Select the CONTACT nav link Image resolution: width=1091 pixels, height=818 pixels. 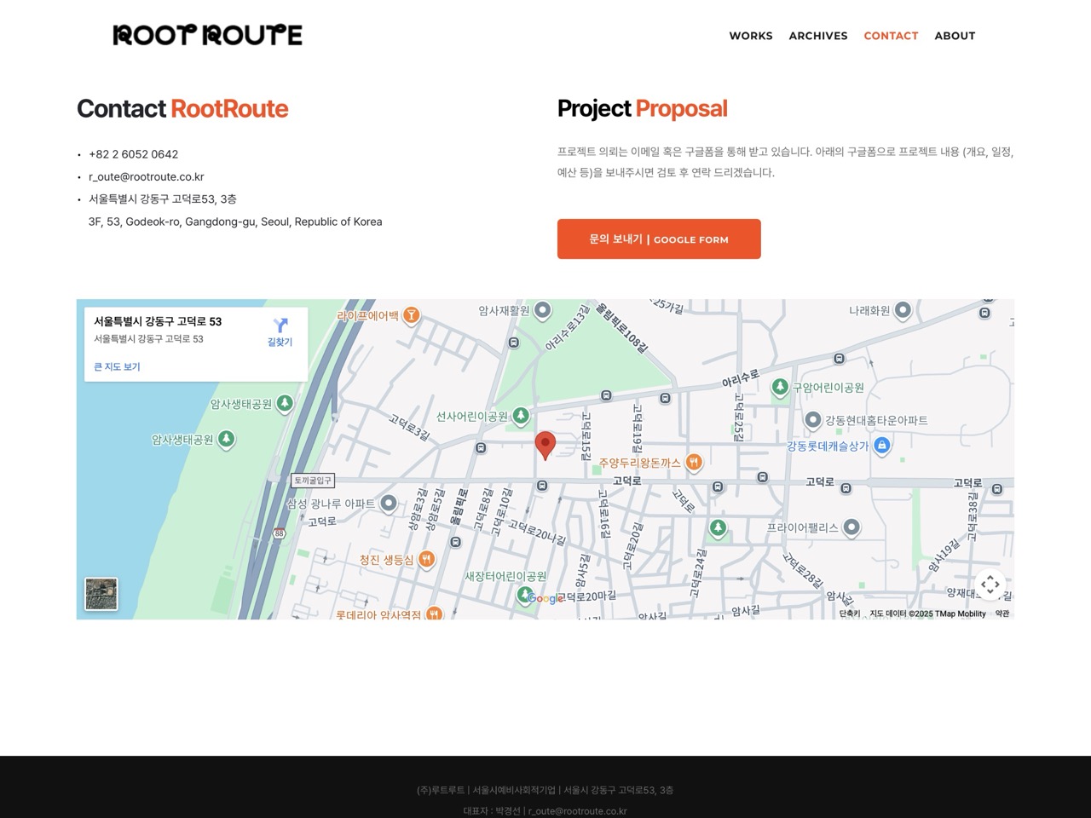point(891,36)
